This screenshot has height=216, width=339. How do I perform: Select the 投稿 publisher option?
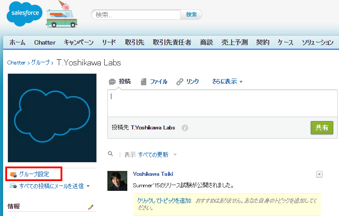point(125,82)
